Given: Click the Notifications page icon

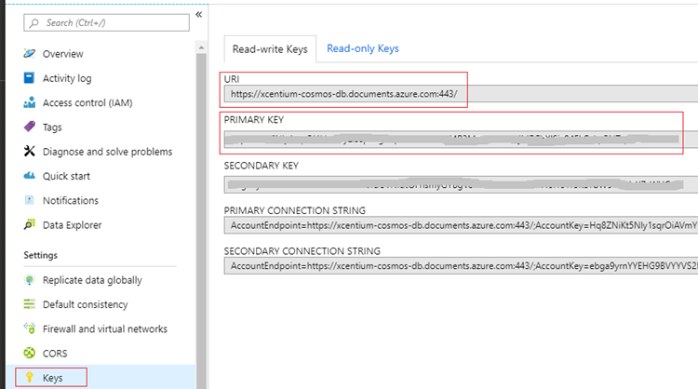Looking at the screenshot, I should [30, 200].
